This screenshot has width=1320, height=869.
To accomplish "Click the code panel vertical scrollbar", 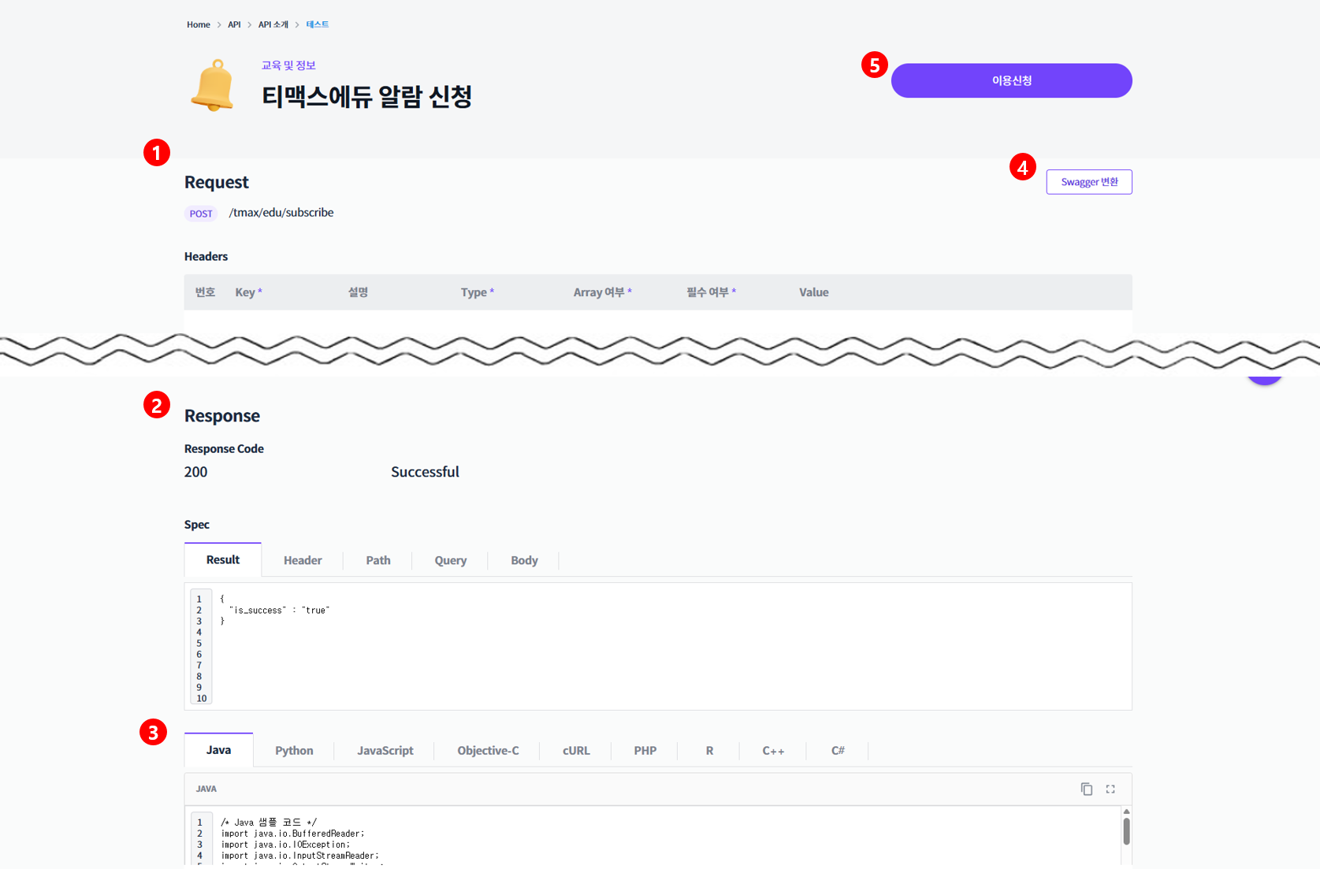I will (1126, 831).
